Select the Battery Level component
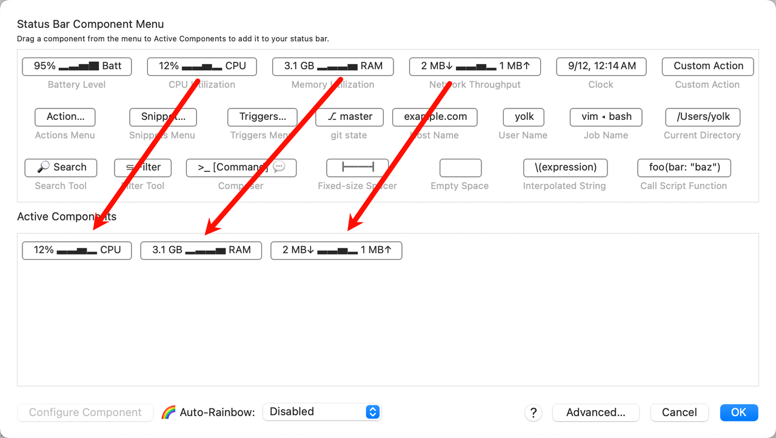Screen dimensions: 776x438 coord(77,67)
